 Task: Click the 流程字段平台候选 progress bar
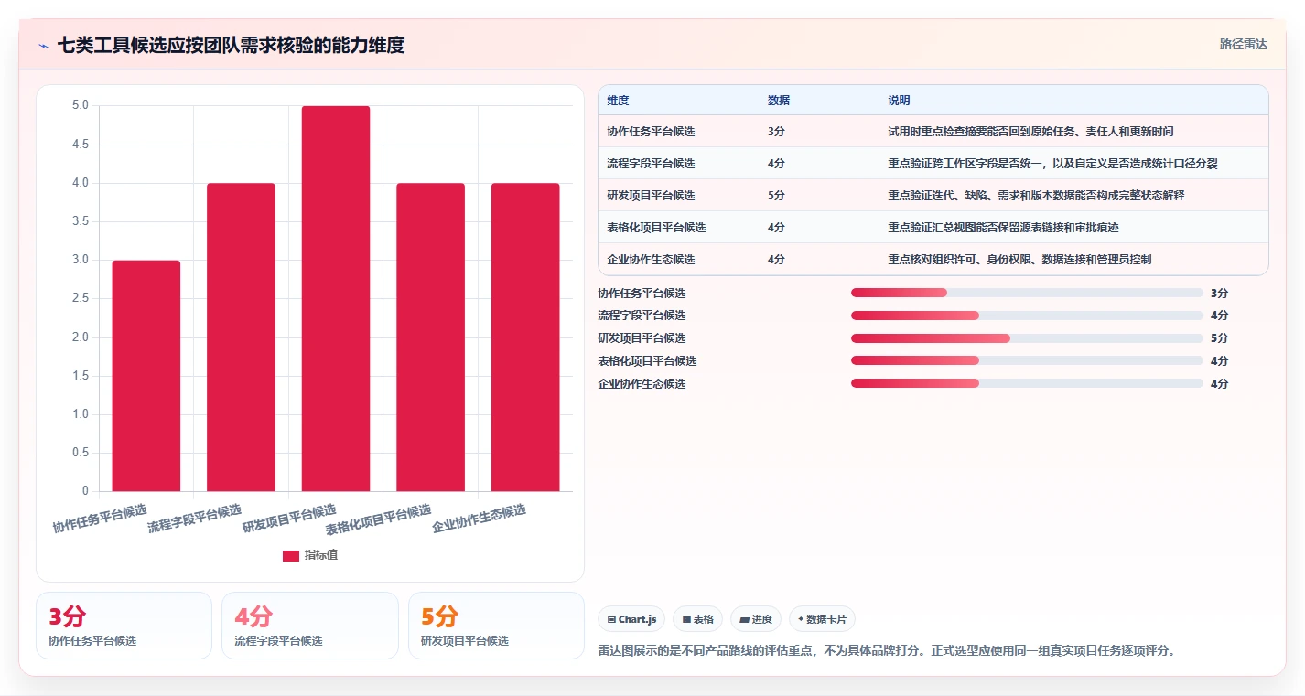pyautogui.click(x=1027, y=316)
